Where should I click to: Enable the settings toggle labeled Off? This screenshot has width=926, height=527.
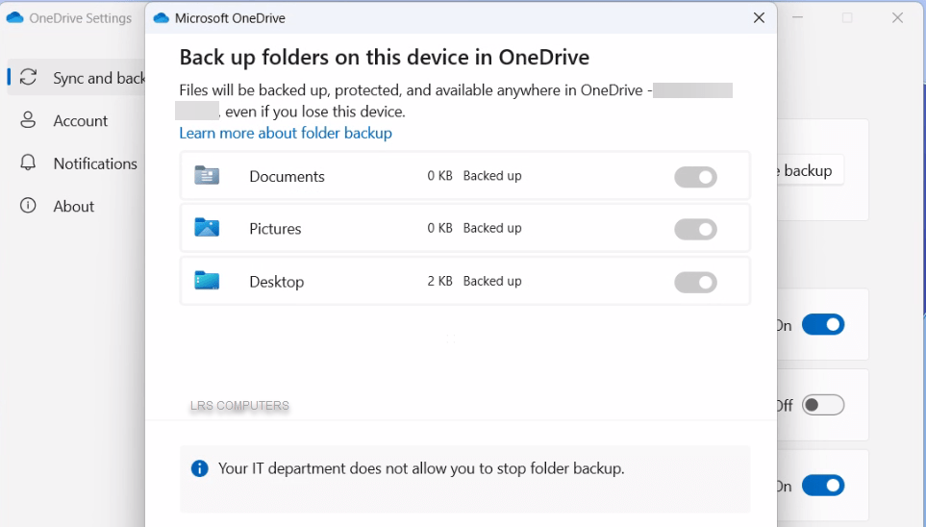pyautogui.click(x=822, y=405)
